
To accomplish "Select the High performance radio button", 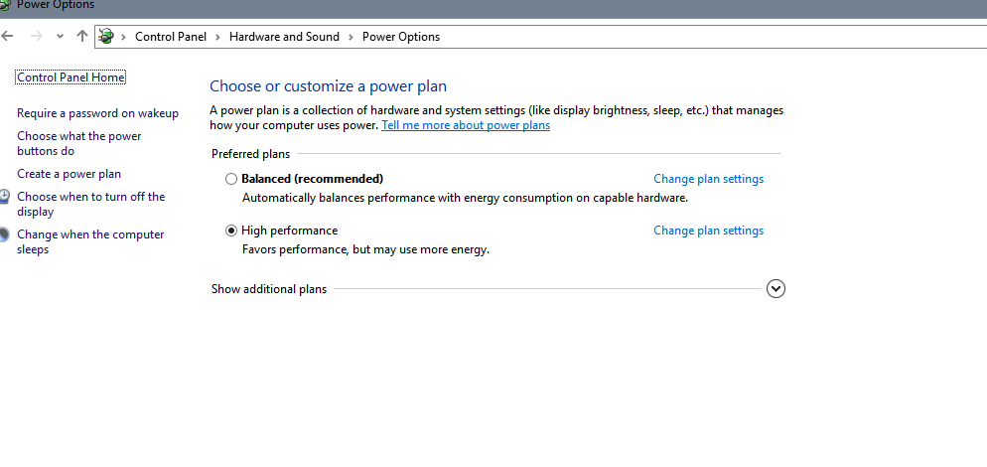I will coord(231,231).
